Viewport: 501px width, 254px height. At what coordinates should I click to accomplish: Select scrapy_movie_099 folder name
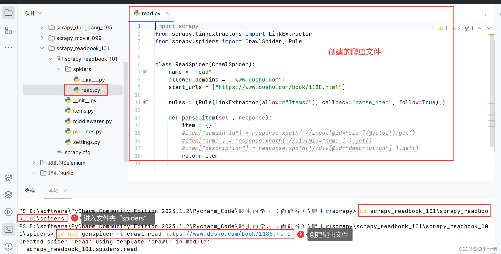point(79,38)
